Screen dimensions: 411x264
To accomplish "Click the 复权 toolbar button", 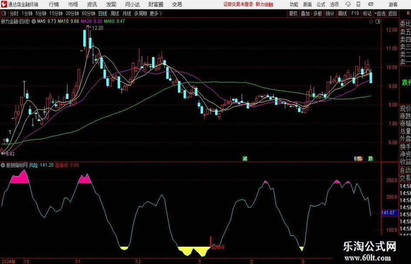I will click(x=293, y=13).
